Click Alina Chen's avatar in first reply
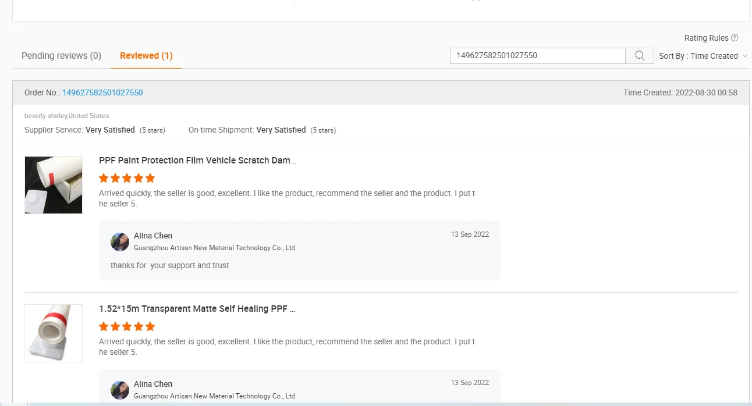 point(120,242)
